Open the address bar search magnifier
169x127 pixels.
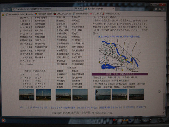point(76,8)
